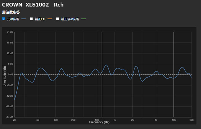Screen dimensions: 201x129
Task: Click the 24 dB label on the Y axis
Action: (x=10, y=32)
